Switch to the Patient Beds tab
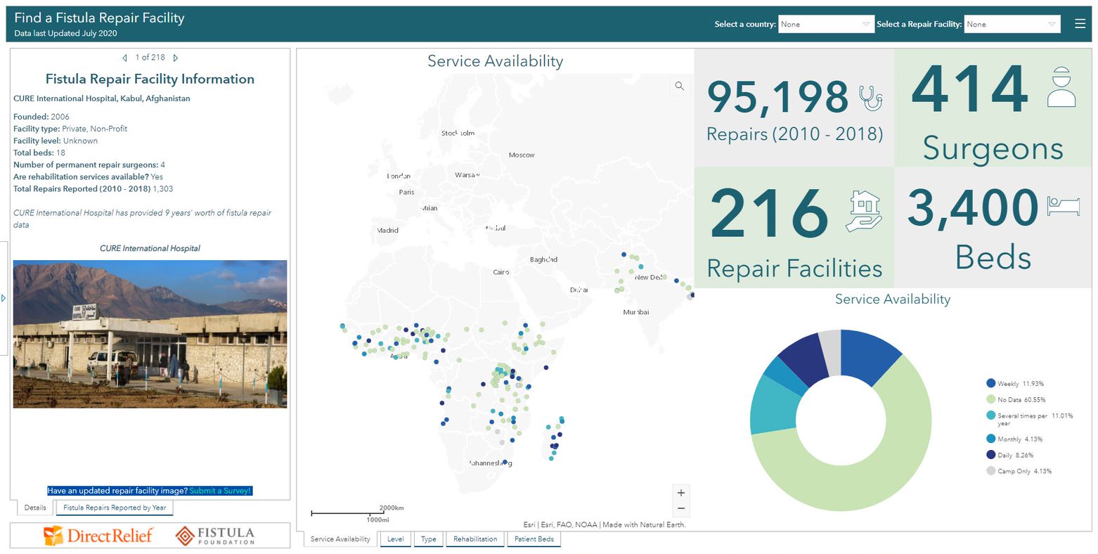Image resolution: width=1098 pixels, height=554 pixels. [534, 539]
